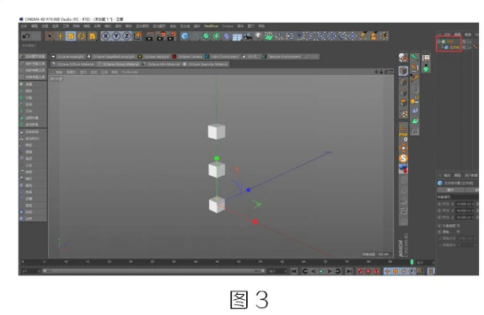Click the Octane Diffuse Material button
The width and height of the screenshot is (484, 315).
pos(73,64)
